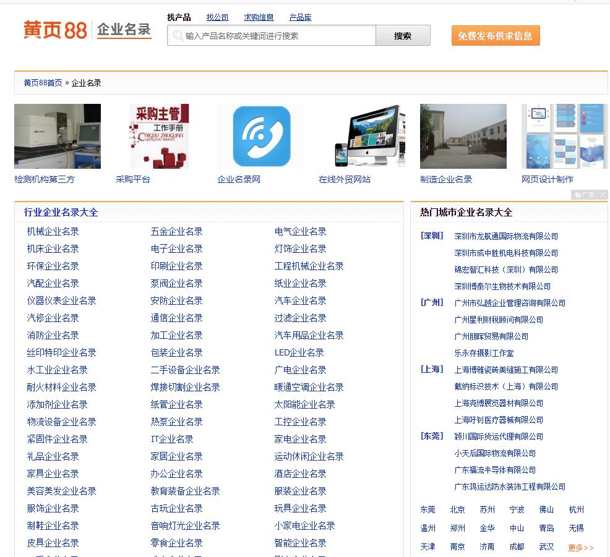Viewport: 610px width, 557px height.
Task: Switch to the 找公司 tab
Action: coord(217,17)
